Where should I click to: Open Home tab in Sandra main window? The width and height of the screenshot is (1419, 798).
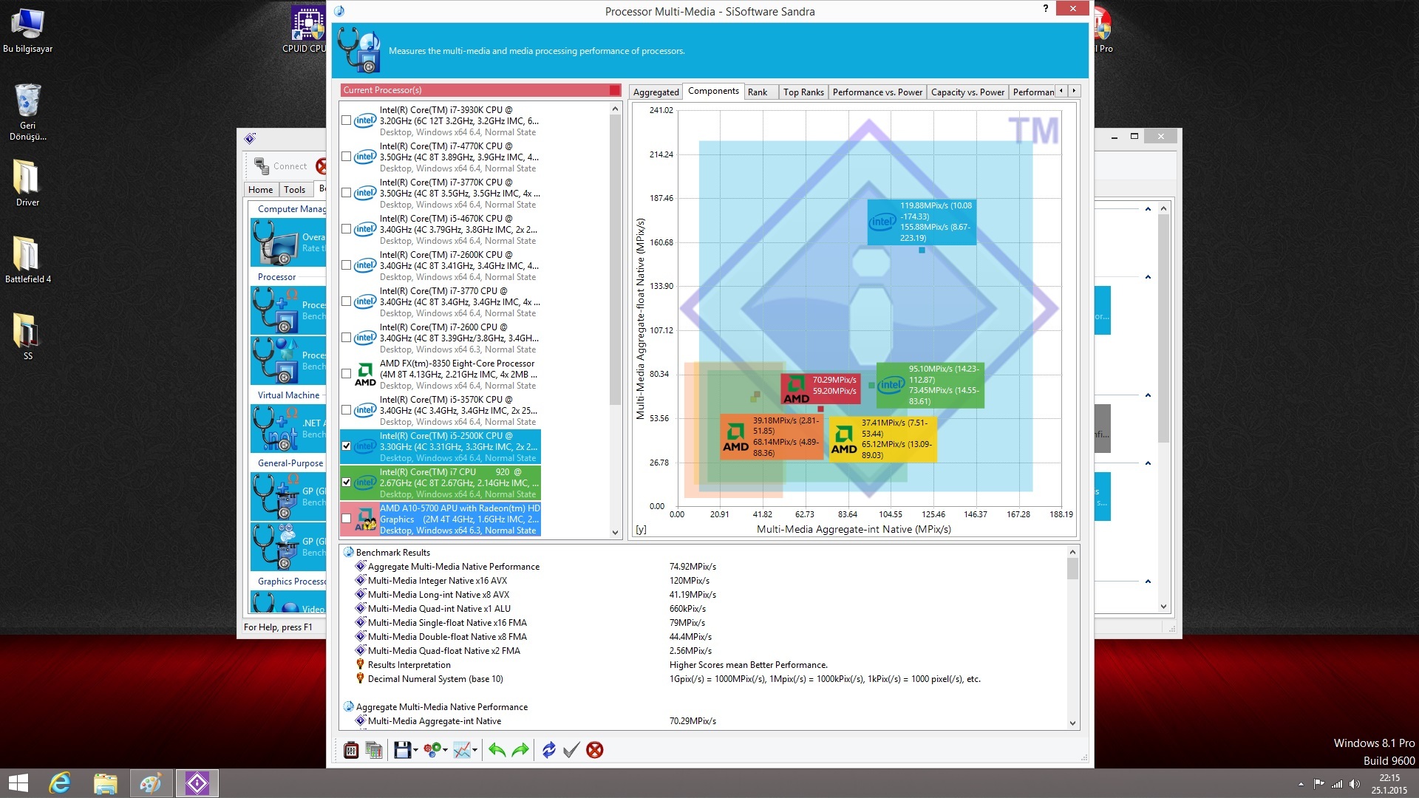coord(260,190)
